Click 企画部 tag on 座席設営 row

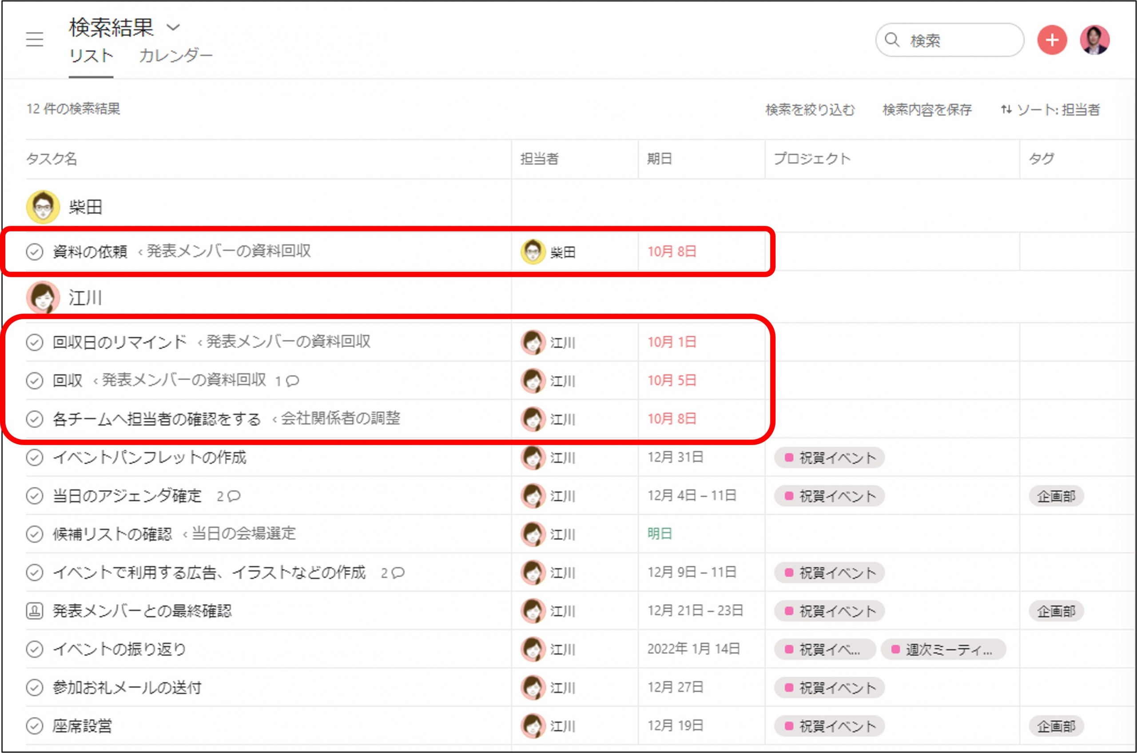point(1056,726)
